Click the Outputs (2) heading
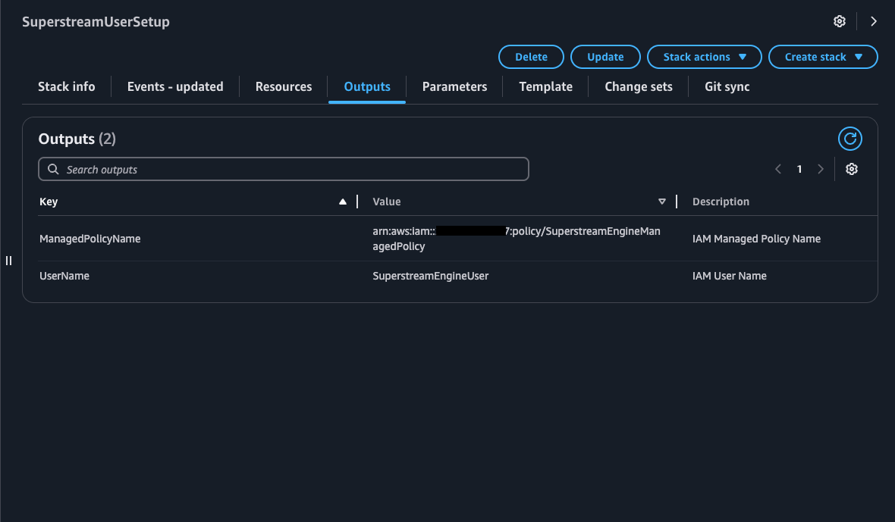Screen dimensions: 895x522 pyautogui.click(x=77, y=139)
